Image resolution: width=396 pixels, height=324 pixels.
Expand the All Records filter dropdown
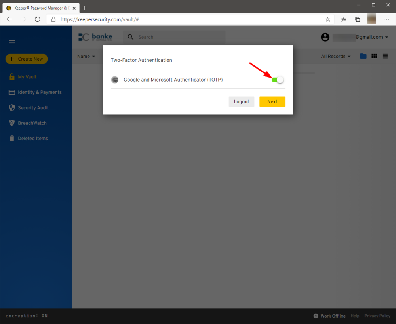pyautogui.click(x=336, y=56)
